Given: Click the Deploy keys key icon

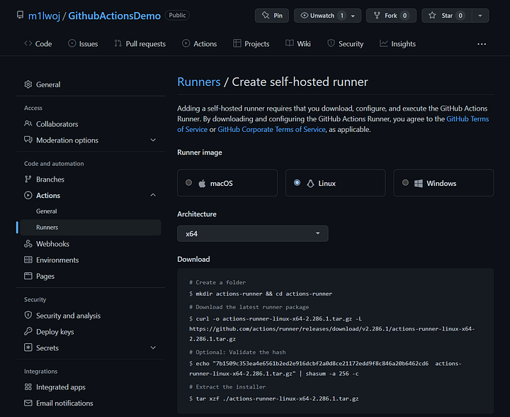Looking at the screenshot, I should coord(28,331).
